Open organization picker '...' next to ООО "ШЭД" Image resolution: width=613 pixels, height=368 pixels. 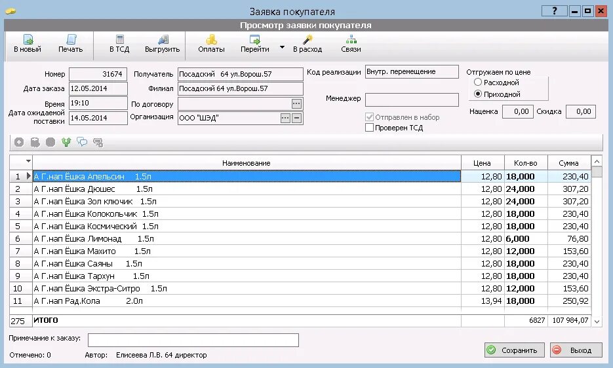(285, 118)
